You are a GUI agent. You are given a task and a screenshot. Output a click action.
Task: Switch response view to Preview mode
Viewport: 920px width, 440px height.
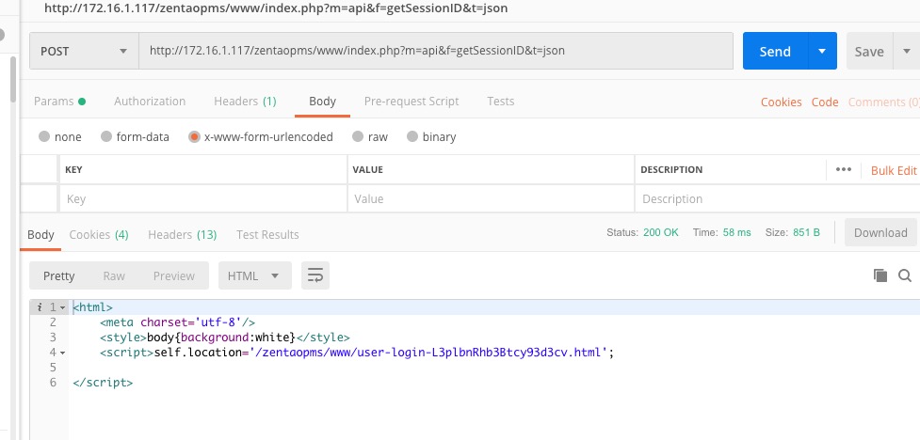(x=173, y=275)
